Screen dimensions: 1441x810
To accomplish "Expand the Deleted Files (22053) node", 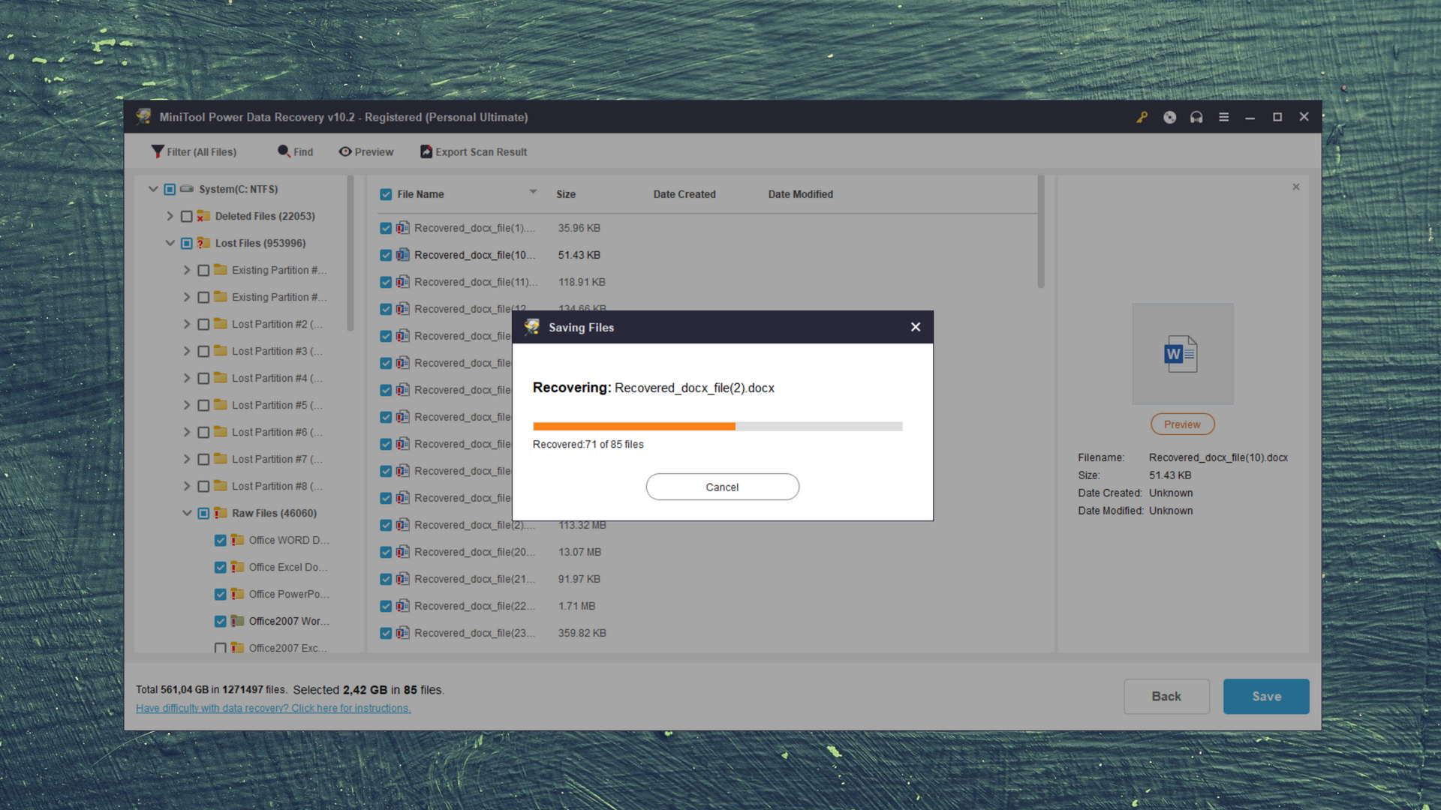I will [170, 216].
